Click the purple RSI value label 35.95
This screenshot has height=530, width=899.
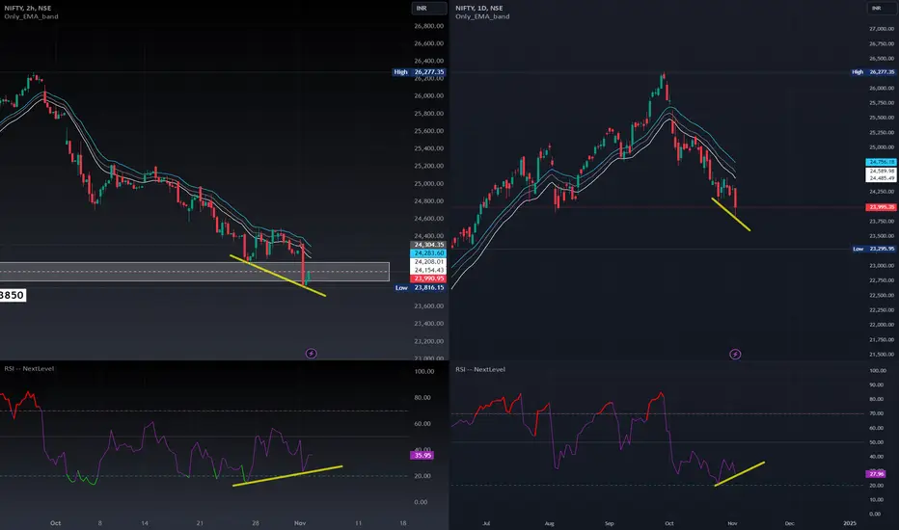pos(422,456)
